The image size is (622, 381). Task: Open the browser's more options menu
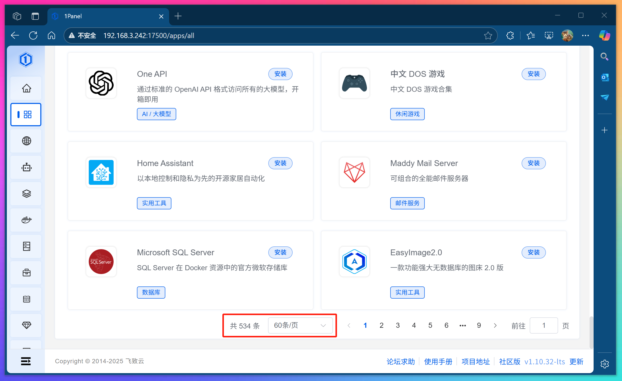click(x=585, y=35)
